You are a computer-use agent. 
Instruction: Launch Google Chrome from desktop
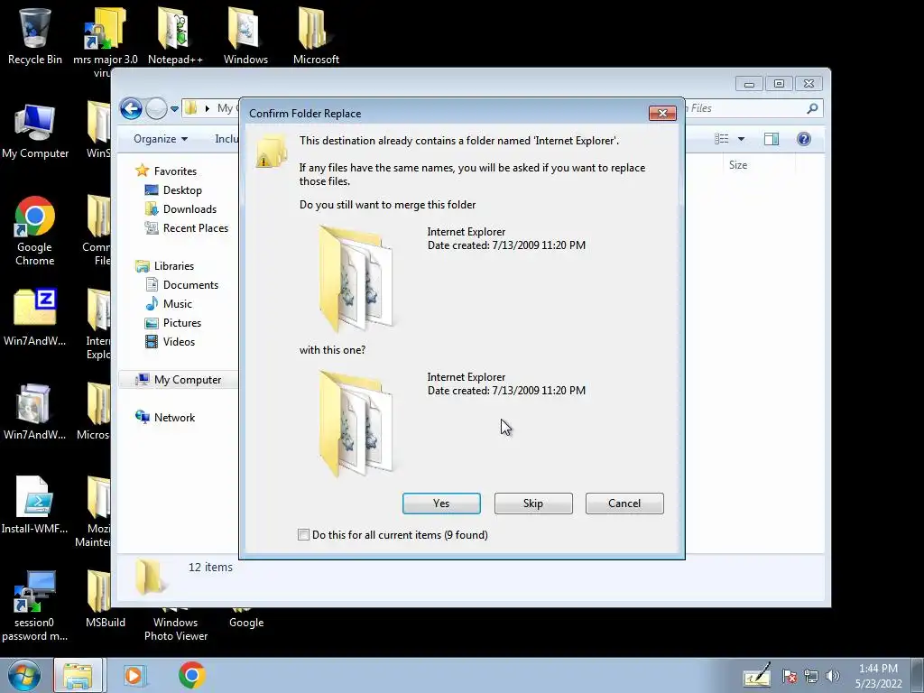(35, 231)
